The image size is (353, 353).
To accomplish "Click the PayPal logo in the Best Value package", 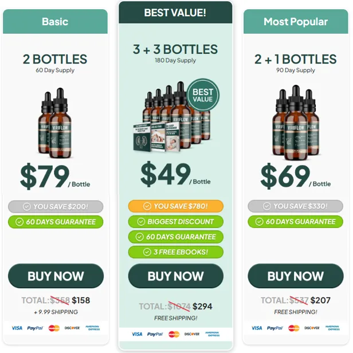I will (x=155, y=334).
